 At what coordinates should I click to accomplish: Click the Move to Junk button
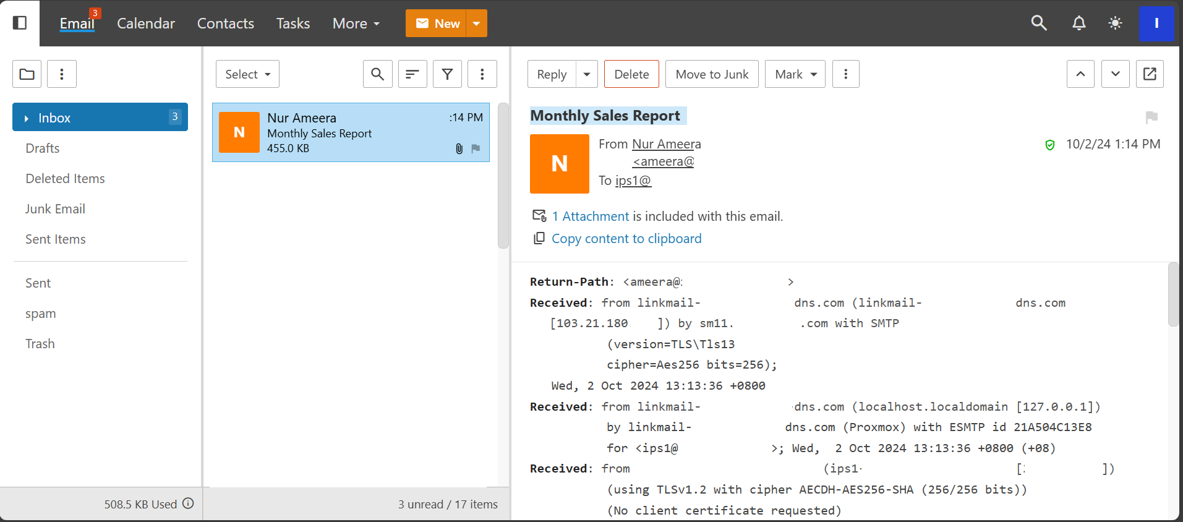click(x=712, y=74)
